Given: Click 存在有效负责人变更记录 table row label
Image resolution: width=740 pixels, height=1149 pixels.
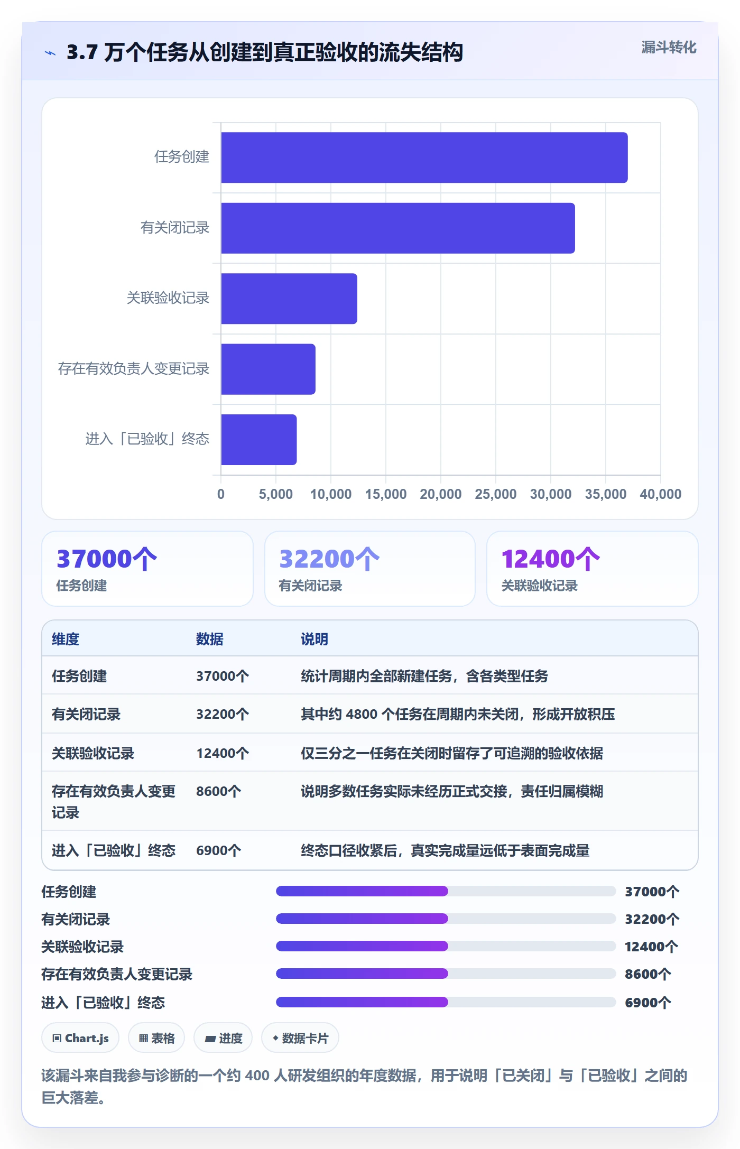Looking at the screenshot, I should pos(114,802).
